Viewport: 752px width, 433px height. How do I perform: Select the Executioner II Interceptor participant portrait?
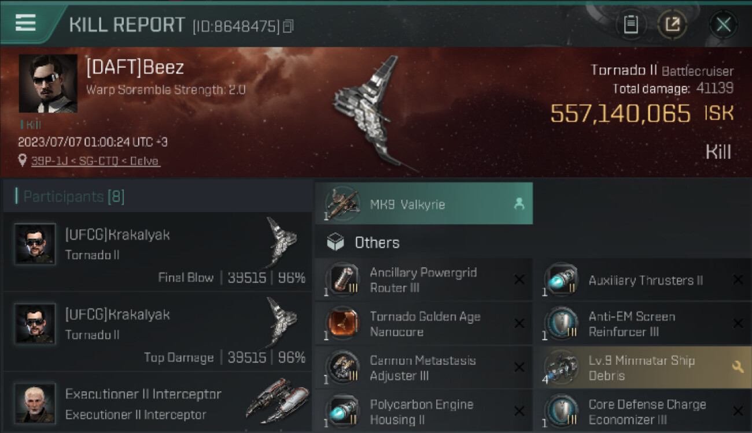[x=35, y=402]
